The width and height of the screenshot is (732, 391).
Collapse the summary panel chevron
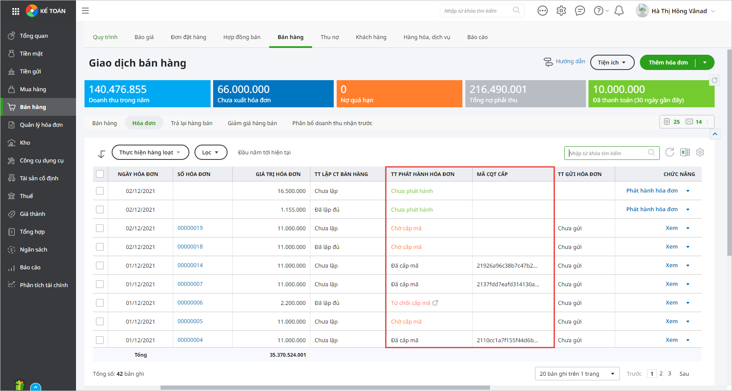point(715,134)
